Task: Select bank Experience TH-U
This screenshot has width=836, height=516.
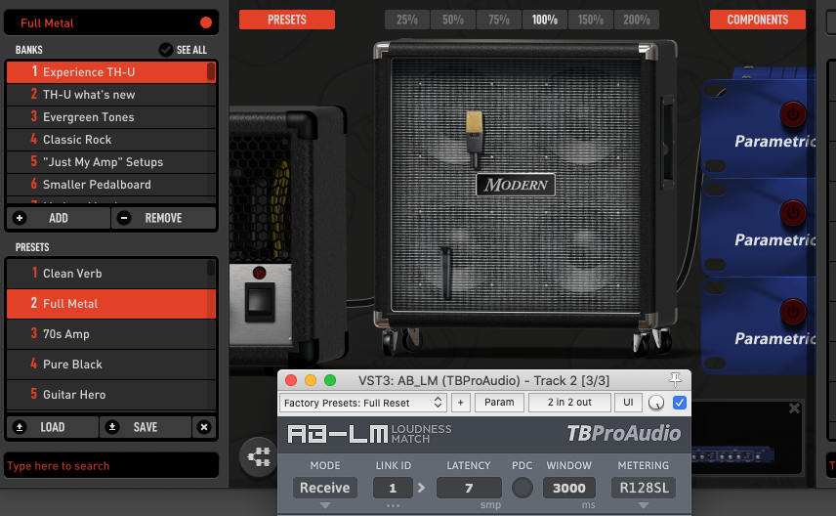Action: pos(111,72)
